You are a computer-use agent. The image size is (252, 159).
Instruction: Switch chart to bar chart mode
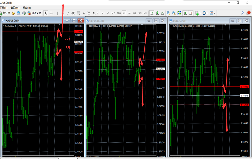pyautogui.click(x=152, y=13)
